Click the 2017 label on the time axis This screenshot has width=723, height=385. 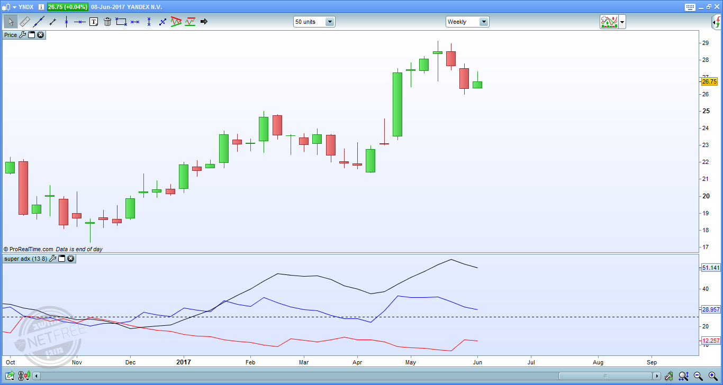[184, 362]
